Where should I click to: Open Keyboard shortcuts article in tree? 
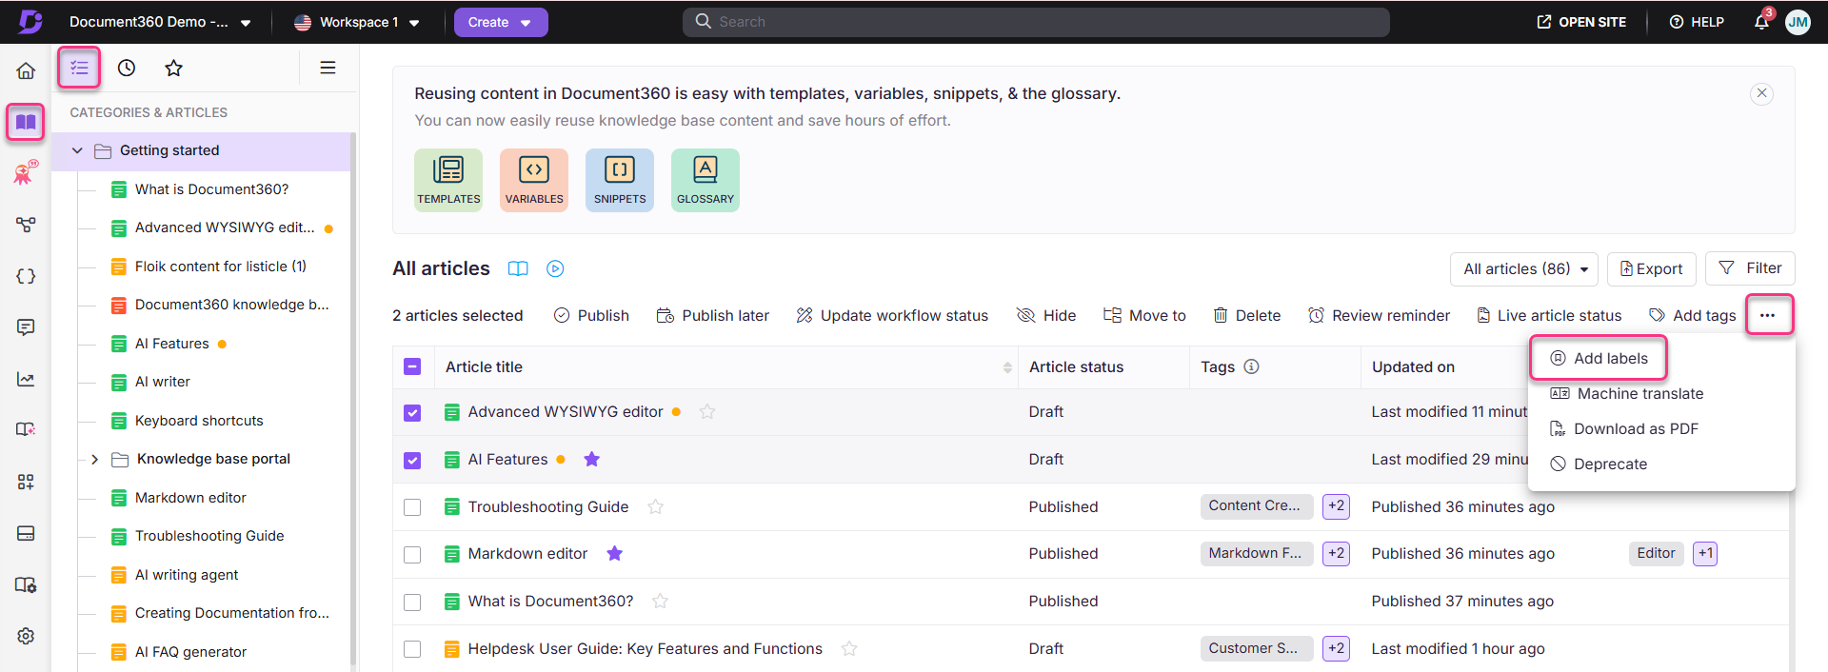(199, 421)
